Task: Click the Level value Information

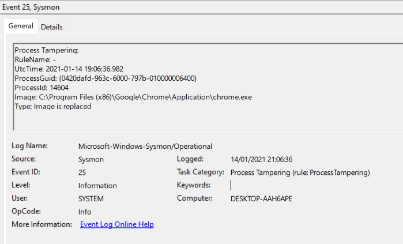Action: point(97,186)
